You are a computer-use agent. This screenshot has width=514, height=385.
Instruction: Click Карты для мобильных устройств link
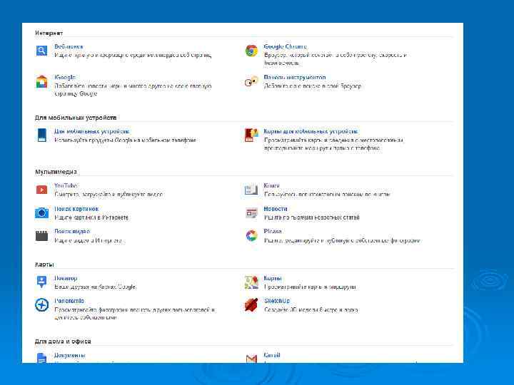[311, 131]
